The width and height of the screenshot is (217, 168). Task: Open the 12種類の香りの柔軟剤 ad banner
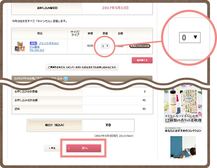183,104
